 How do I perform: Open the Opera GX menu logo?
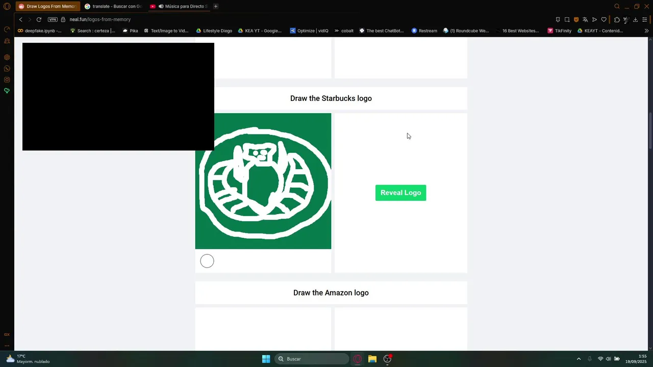point(7,7)
